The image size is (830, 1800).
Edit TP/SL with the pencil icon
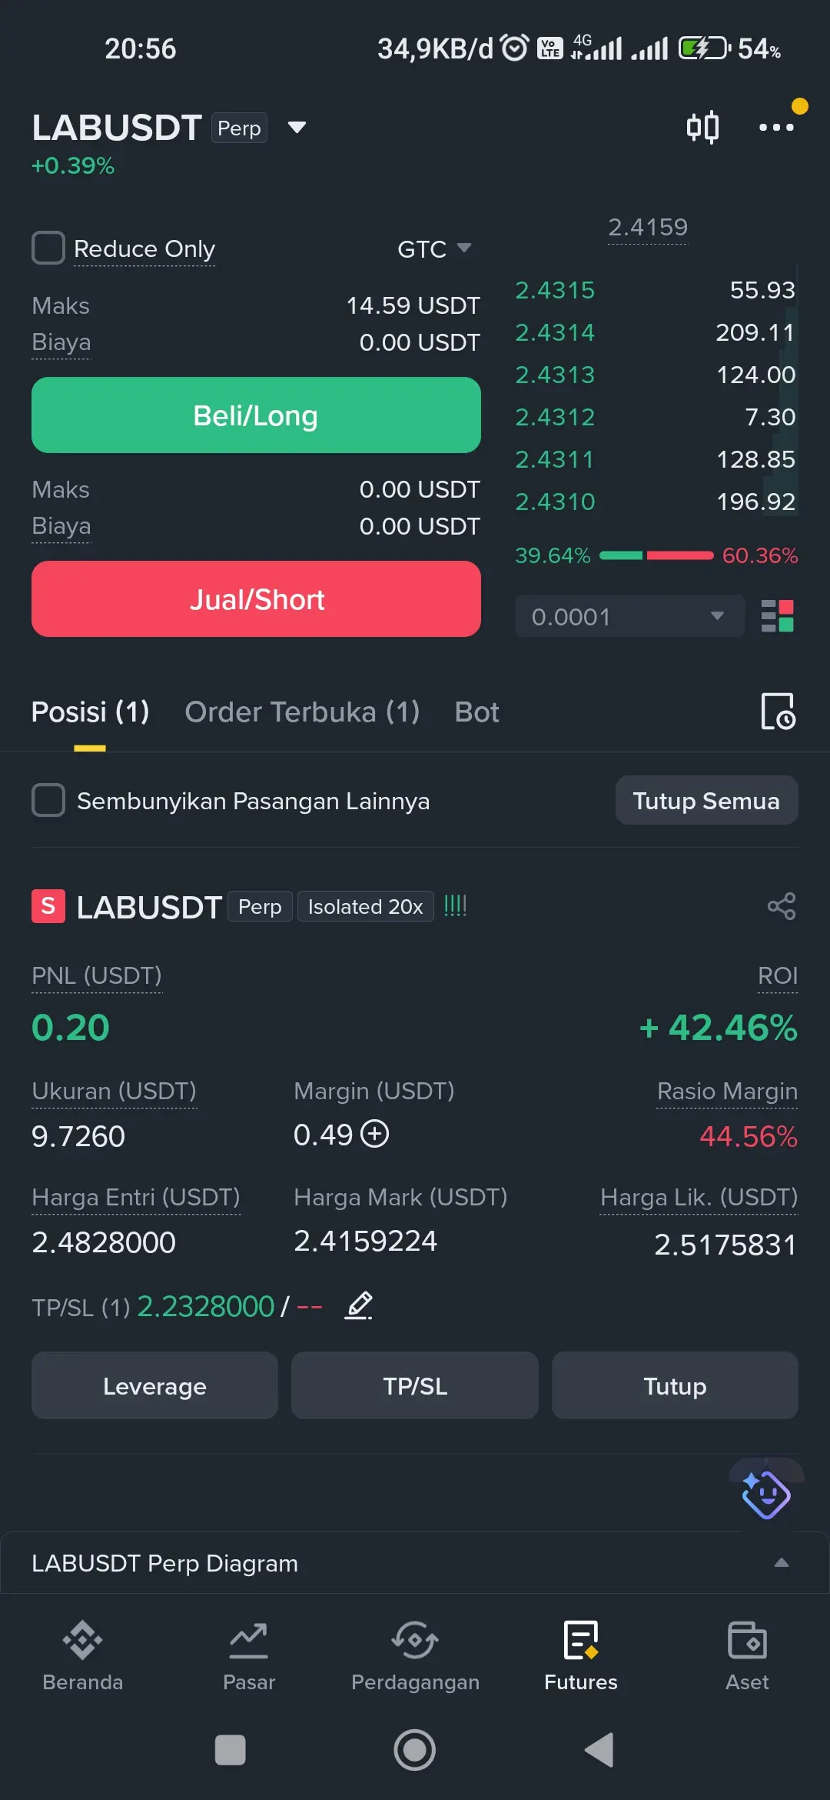(x=359, y=1305)
